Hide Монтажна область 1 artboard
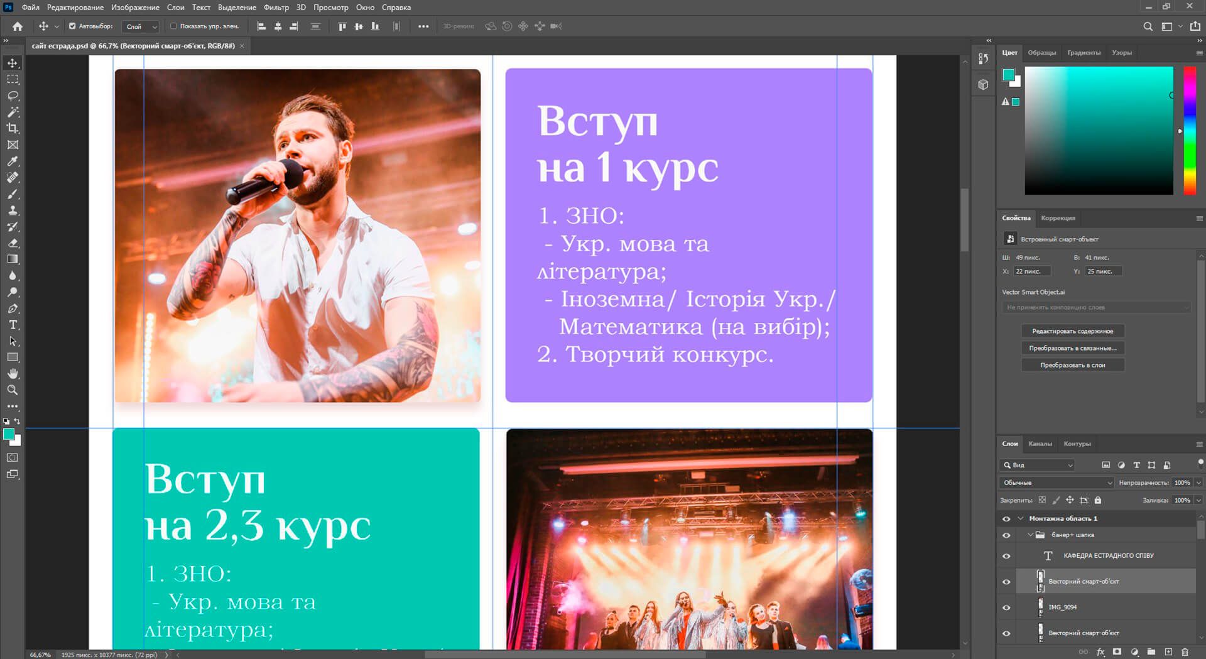Viewport: 1206px width, 659px height. tap(1006, 519)
